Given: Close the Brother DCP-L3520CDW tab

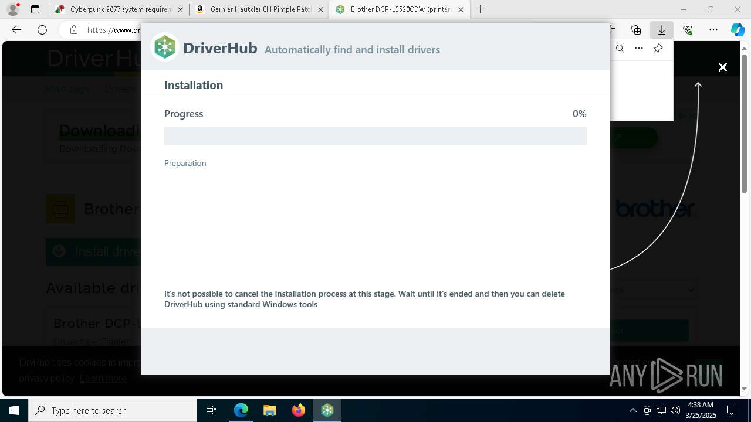Looking at the screenshot, I should (x=461, y=9).
